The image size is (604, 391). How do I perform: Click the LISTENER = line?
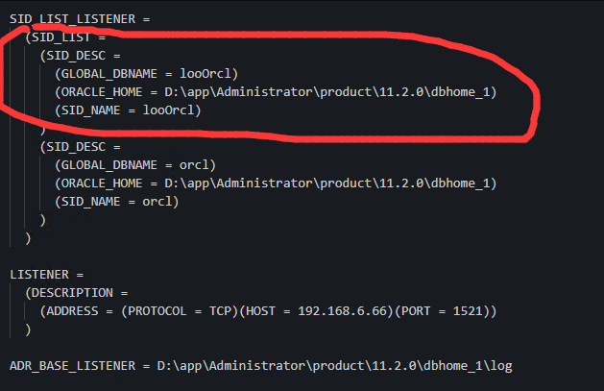point(47,275)
